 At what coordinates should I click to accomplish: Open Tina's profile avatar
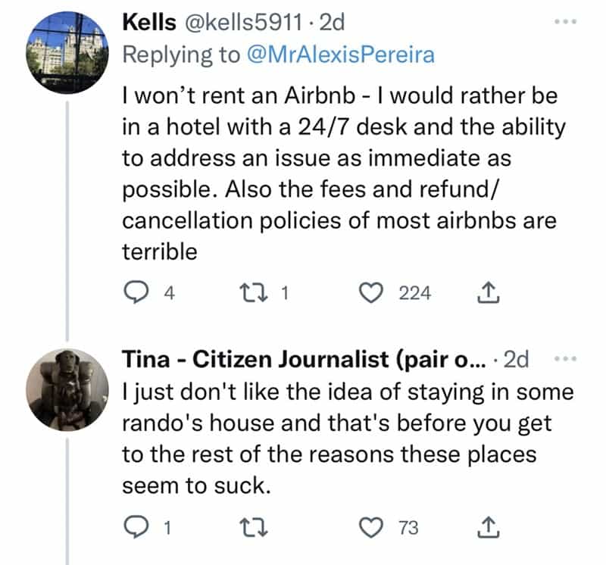65,389
